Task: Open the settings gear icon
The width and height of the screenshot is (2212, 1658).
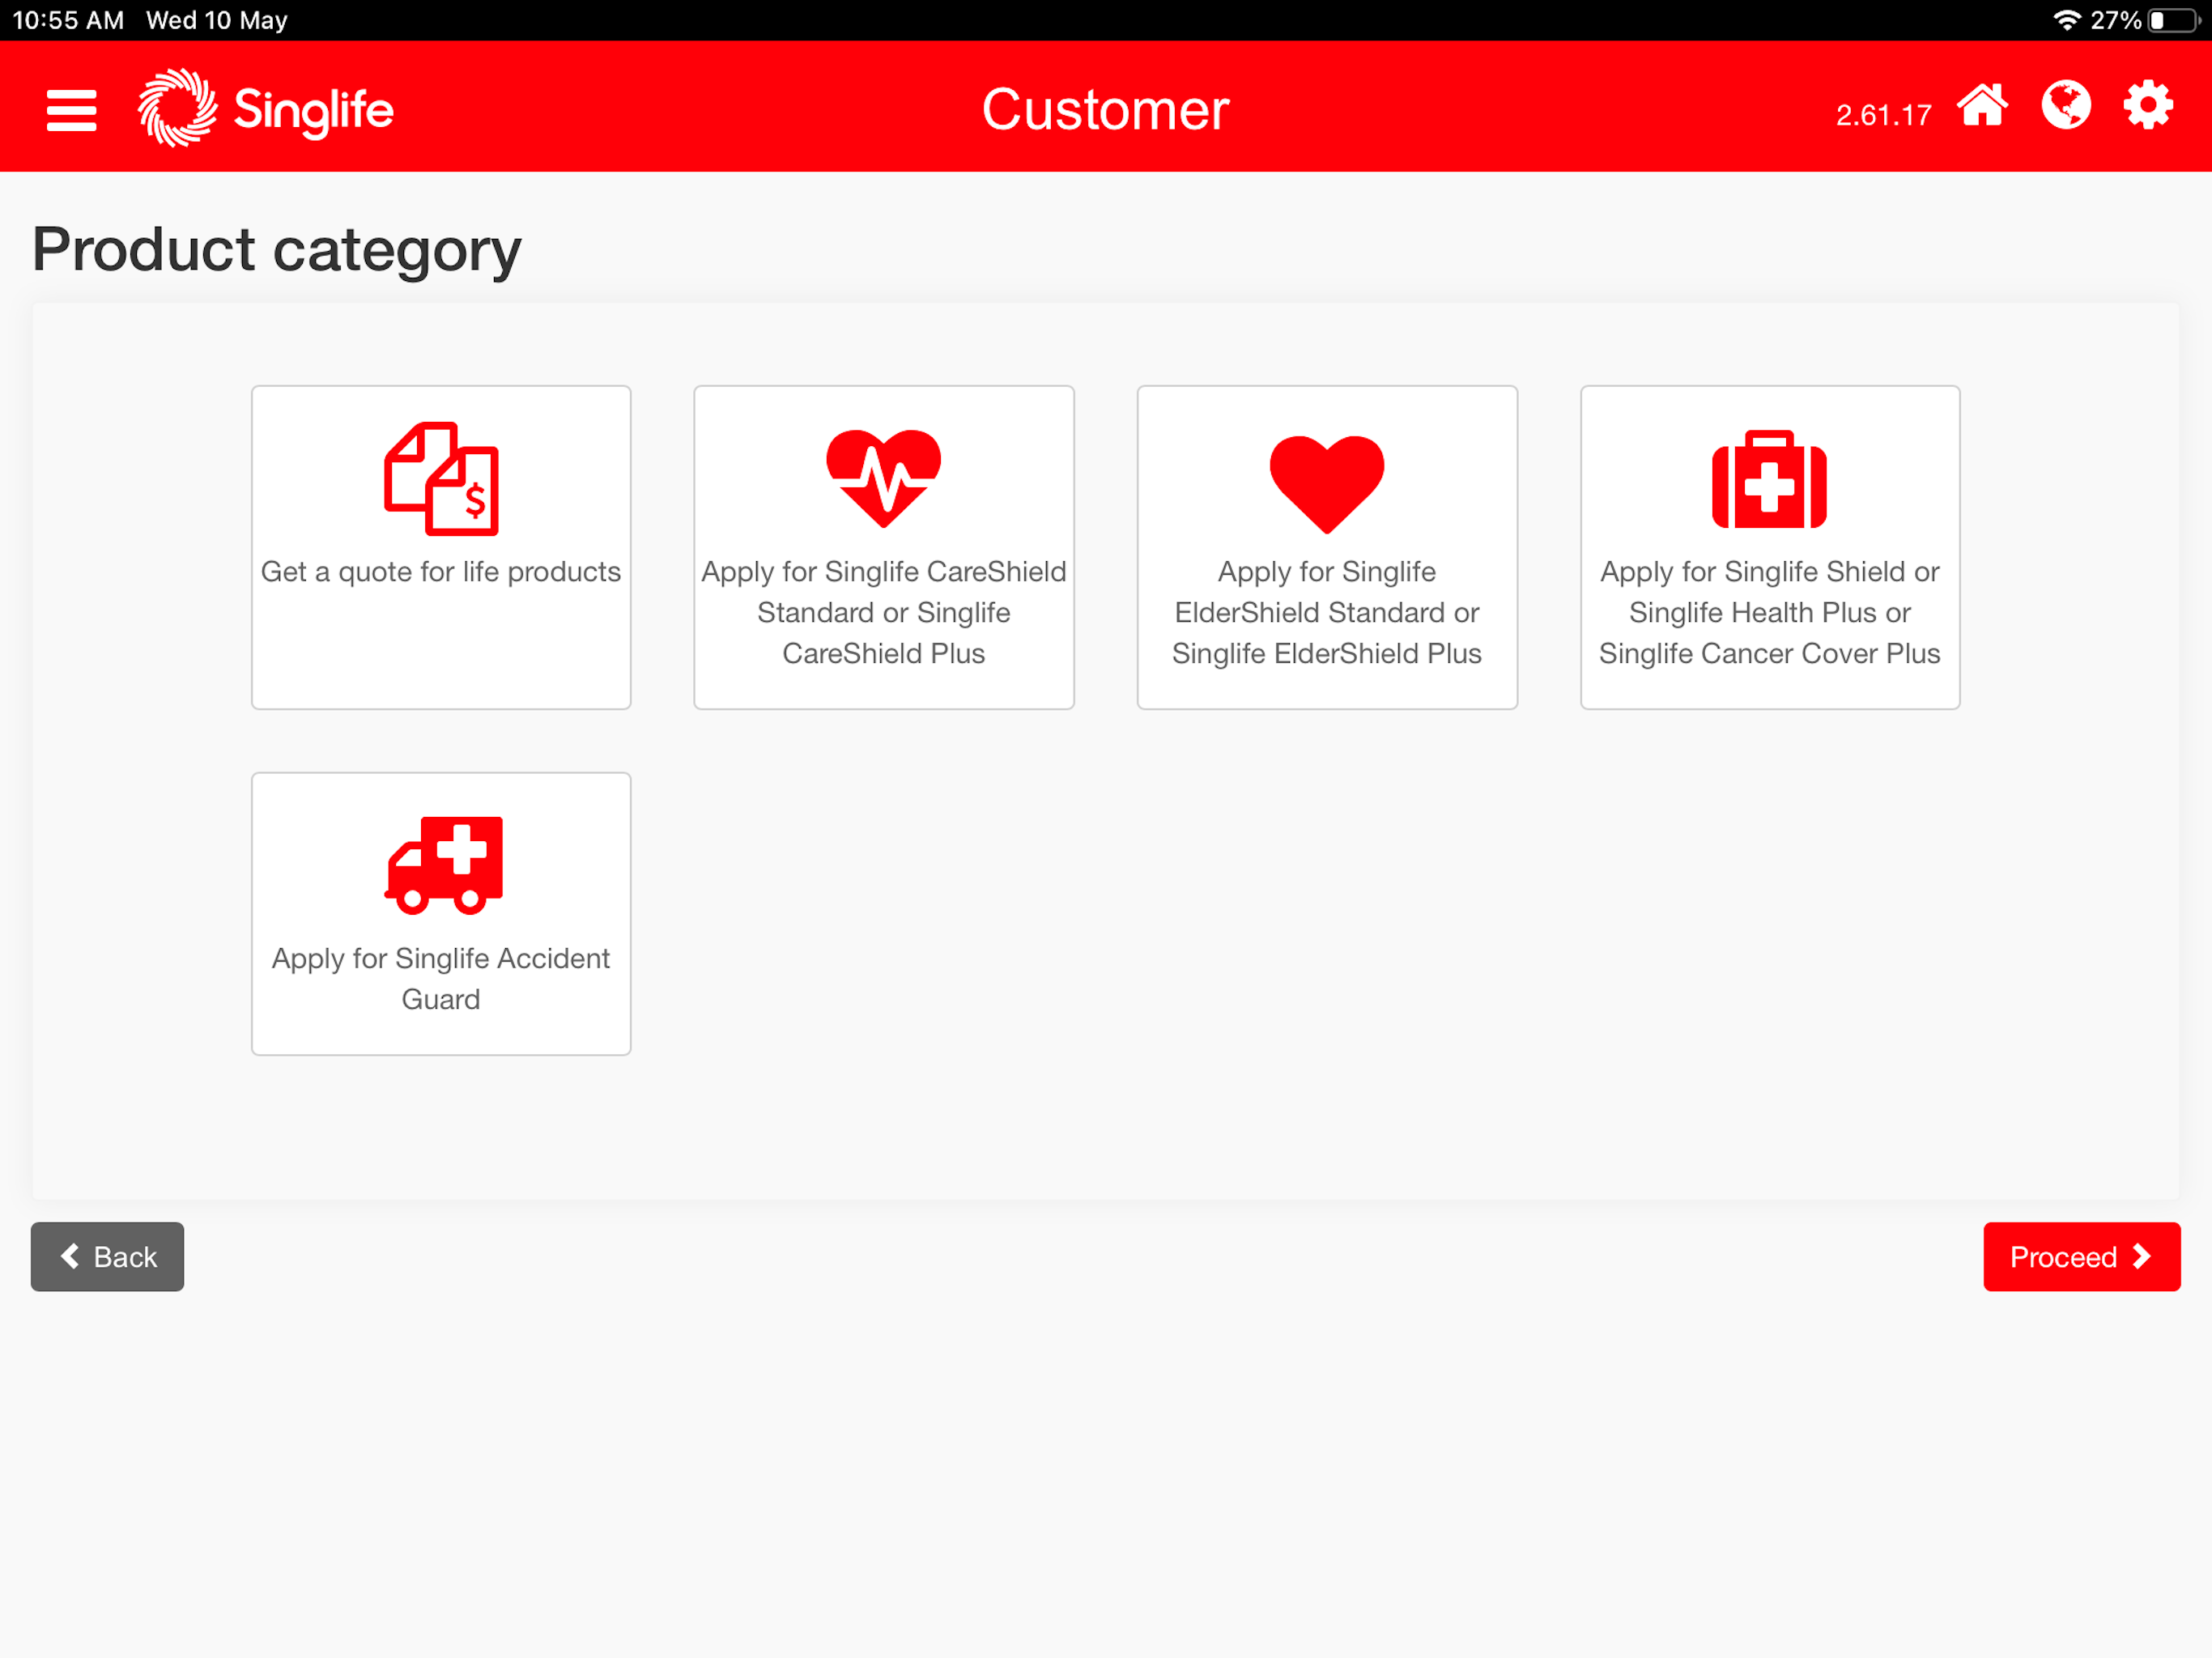Action: [x=2148, y=106]
